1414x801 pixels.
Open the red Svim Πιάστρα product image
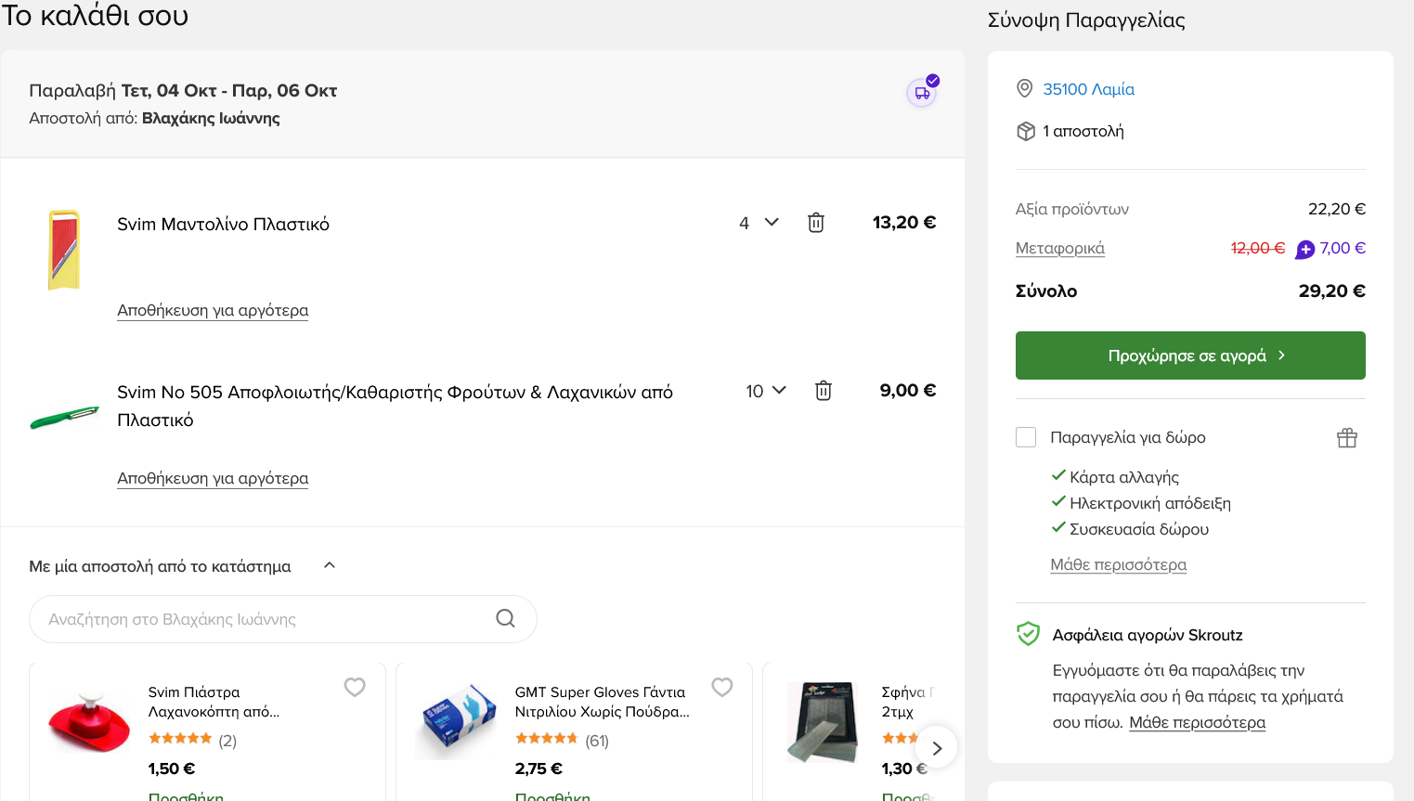[89, 722]
